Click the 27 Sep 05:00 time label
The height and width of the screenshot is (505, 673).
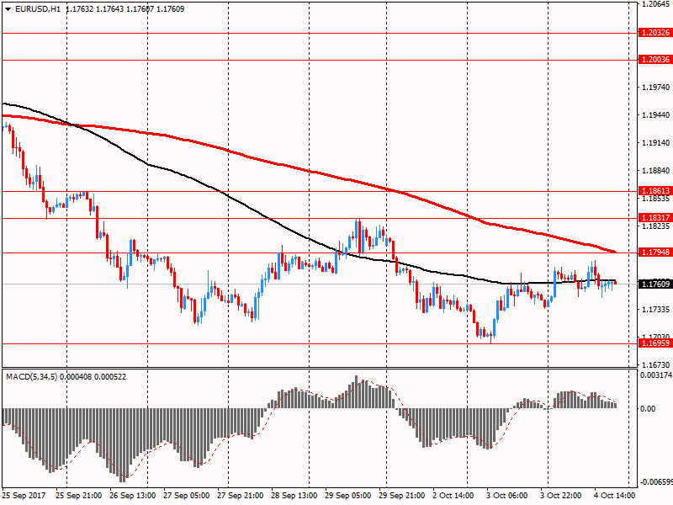[x=186, y=496]
